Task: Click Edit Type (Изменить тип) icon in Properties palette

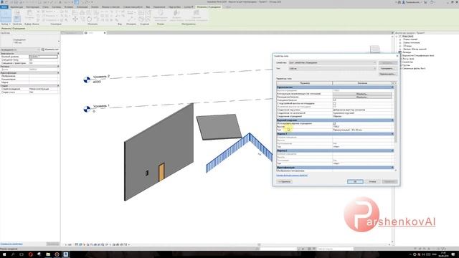Action: [x=42, y=49]
